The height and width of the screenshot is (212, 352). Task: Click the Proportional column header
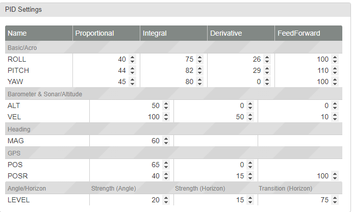click(x=95, y=34)
